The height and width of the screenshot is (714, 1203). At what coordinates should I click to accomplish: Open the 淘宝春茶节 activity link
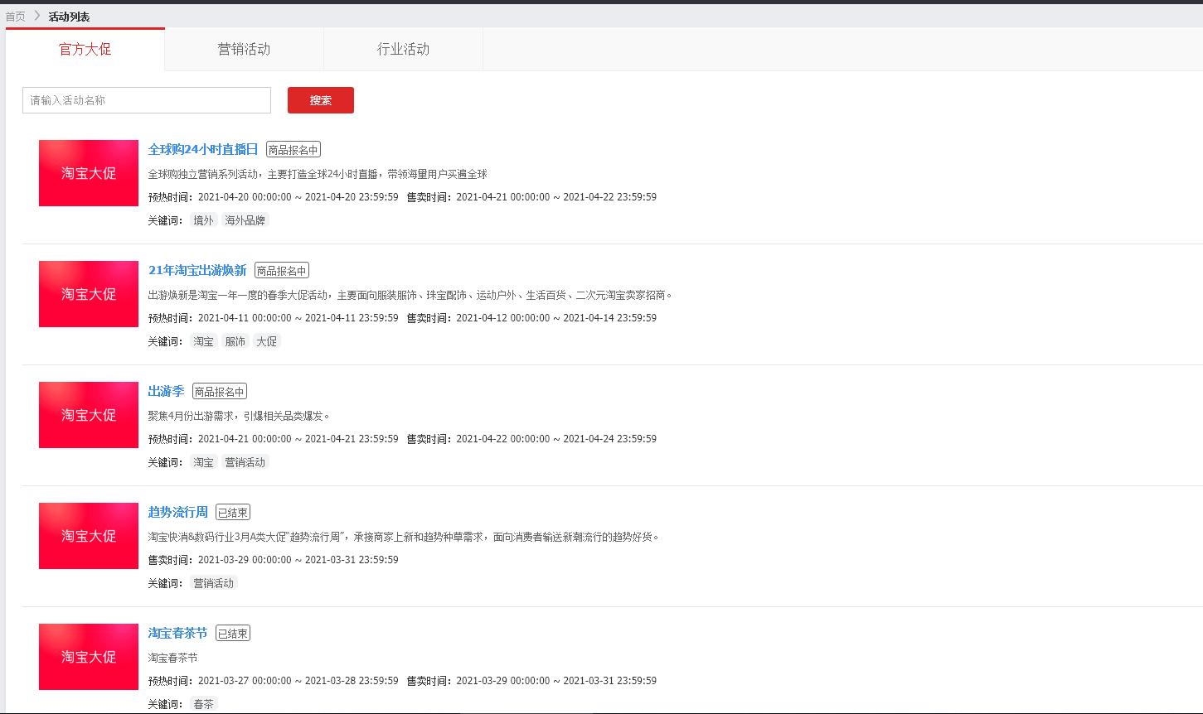[x=177, y=633]
